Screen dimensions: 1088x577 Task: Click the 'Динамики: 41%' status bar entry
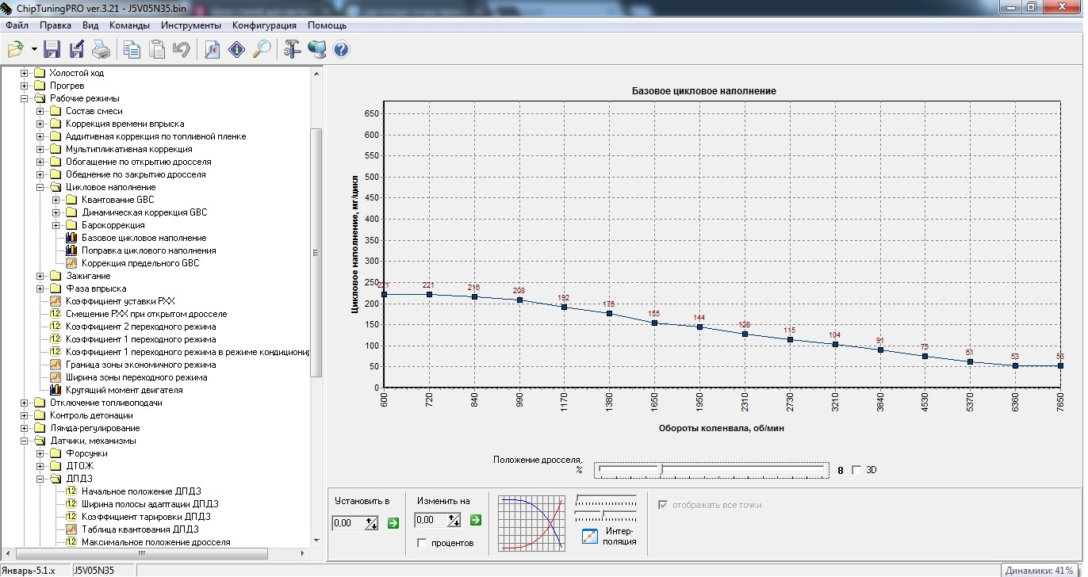coord(1038,570)
